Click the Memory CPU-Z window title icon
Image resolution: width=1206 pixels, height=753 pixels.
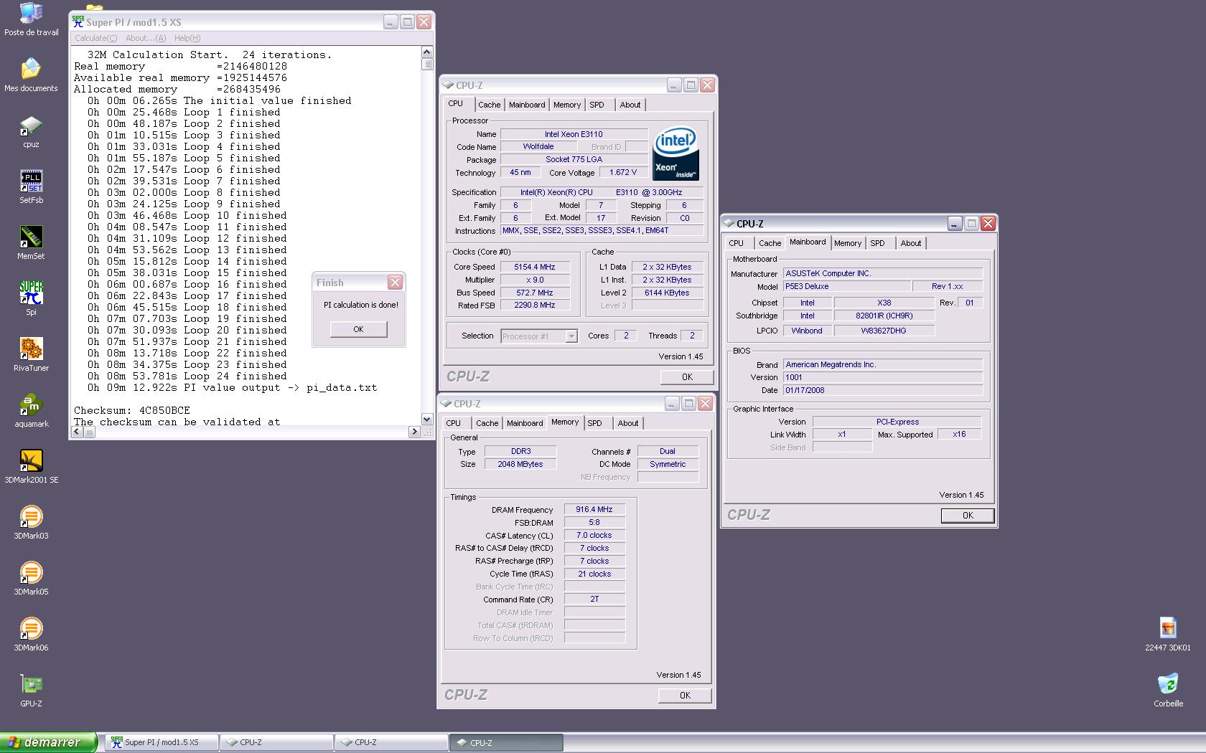coord(446,404)
